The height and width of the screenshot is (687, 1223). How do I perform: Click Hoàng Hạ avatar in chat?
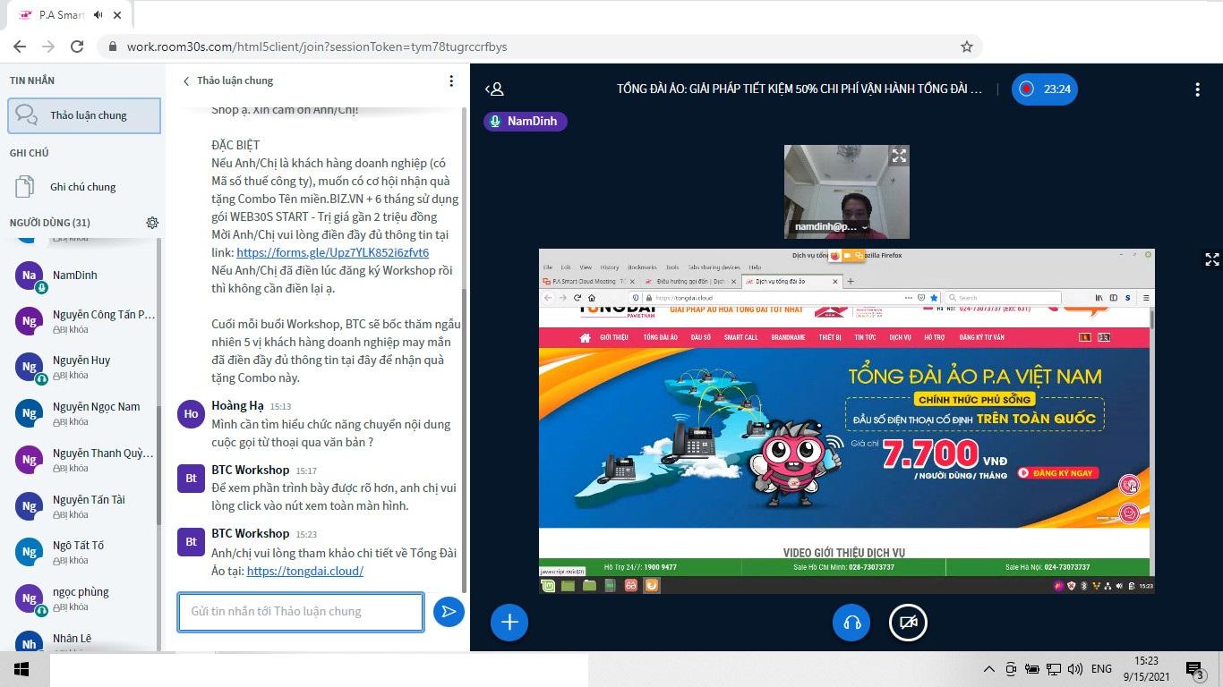pyautogui.click(x=191, y=414)
